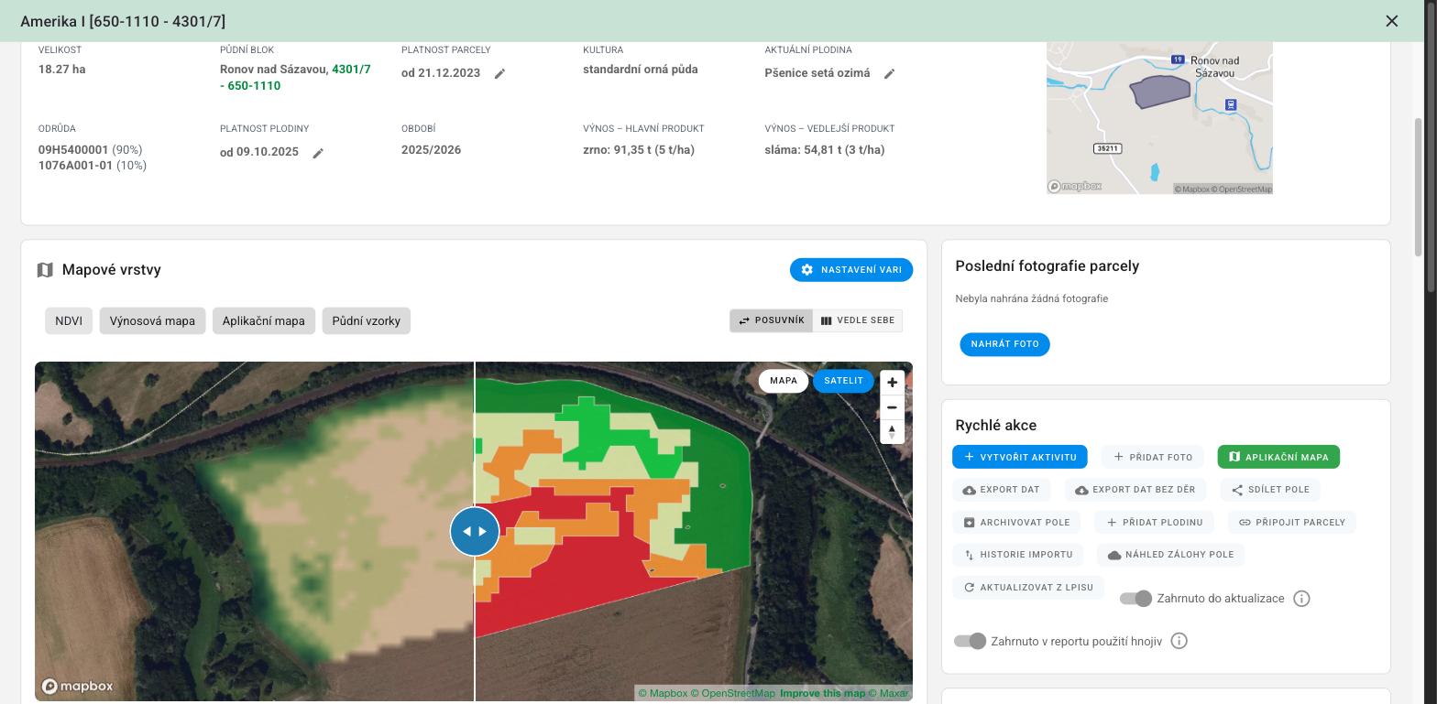The image size is (1437, 704).
Task: Toggle Zahrnuto do aktualizace switch
Action: pyautogui.click(x=1135, y=599)
